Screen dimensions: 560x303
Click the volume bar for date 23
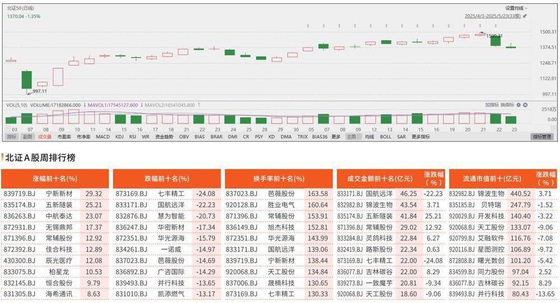(x=511, y=120)
